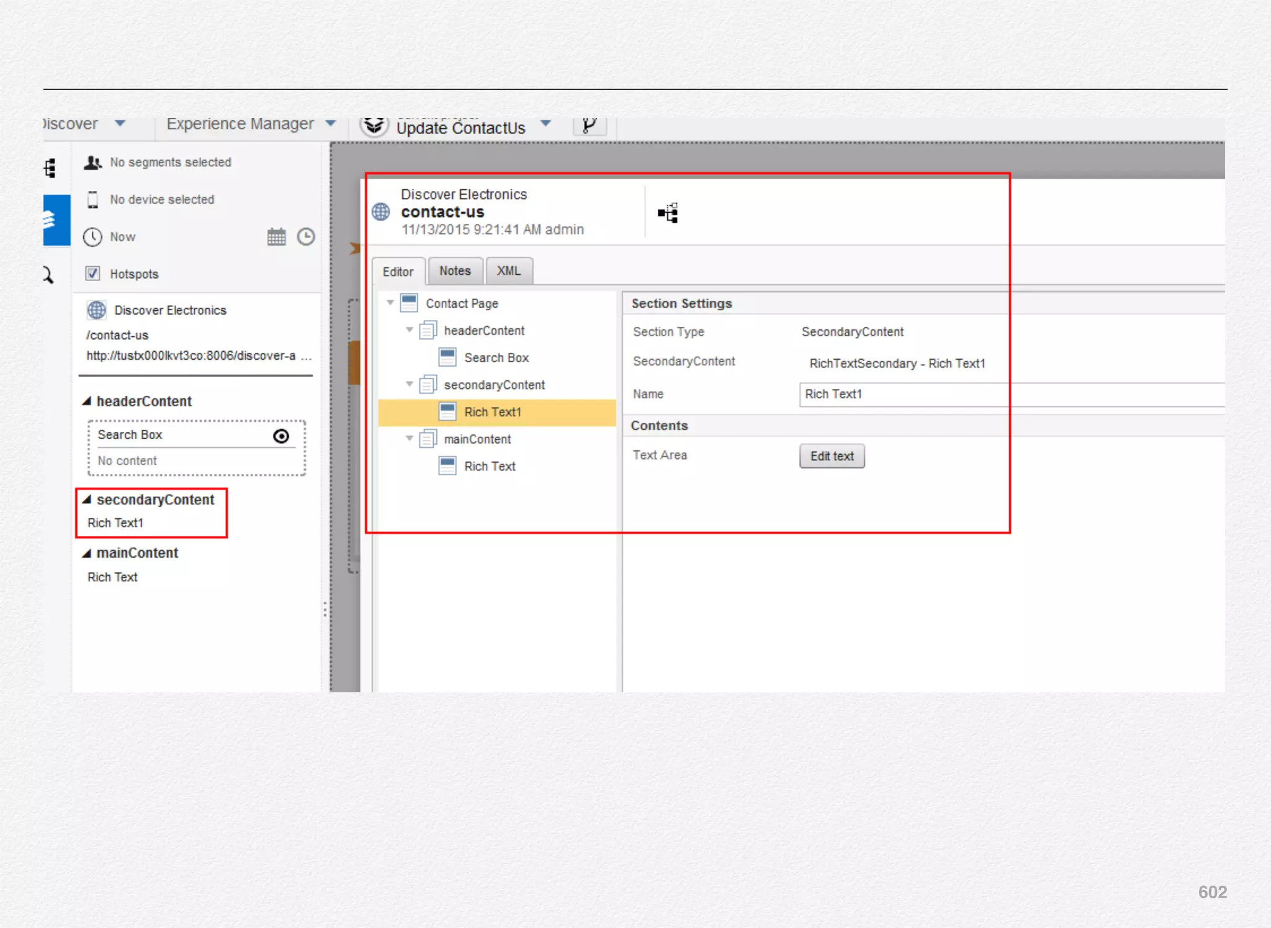
Task: Switch to the XML tab
Action: [508, 271]
